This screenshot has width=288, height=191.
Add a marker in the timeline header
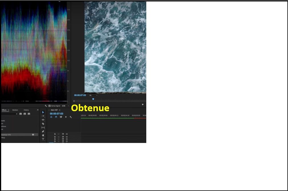point(66,117)
